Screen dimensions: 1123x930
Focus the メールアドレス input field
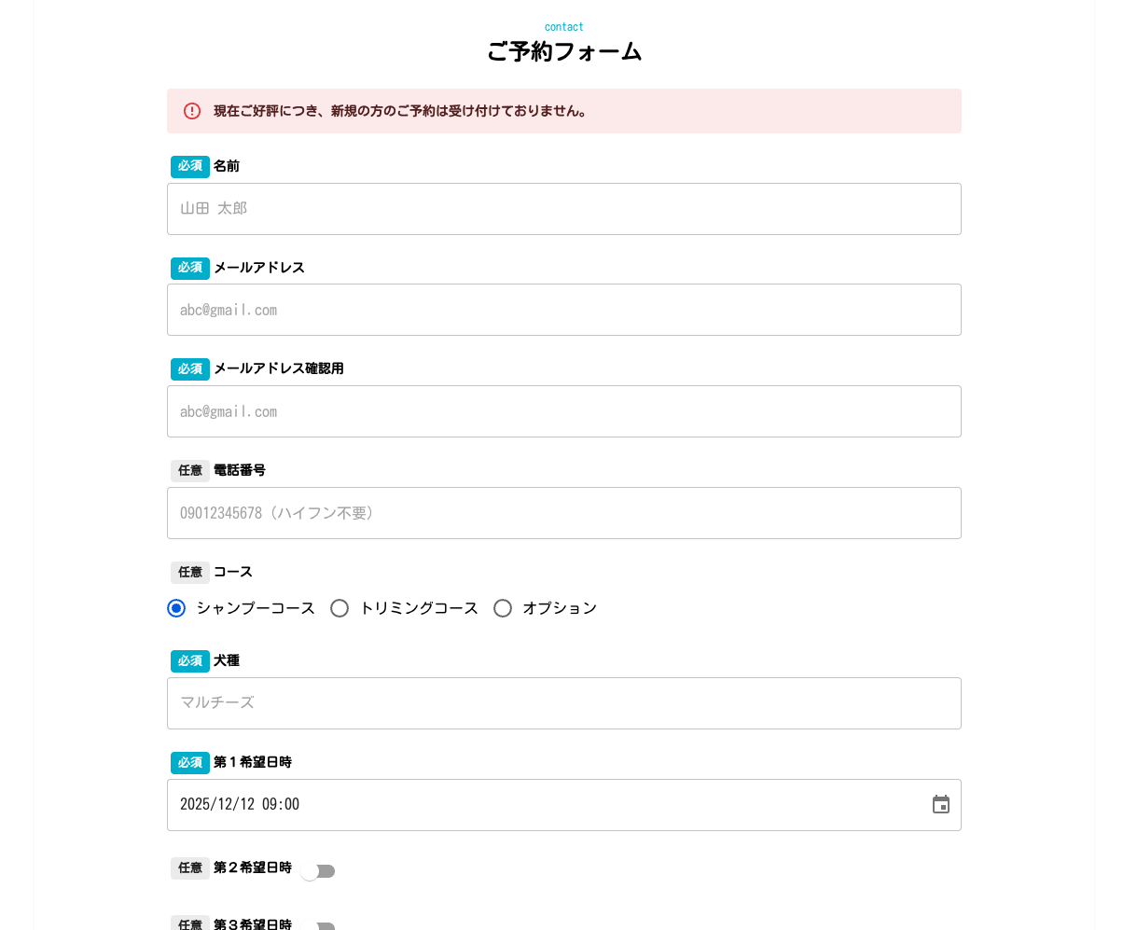563,310
